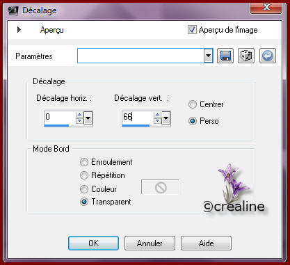
Task: Click the OK button
Action: [94, 243]
